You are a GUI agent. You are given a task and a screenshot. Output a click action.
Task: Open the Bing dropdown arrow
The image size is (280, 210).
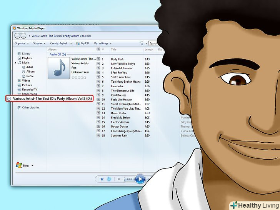pos(32,165)
